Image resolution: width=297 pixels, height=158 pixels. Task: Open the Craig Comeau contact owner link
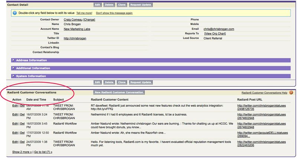73,20
